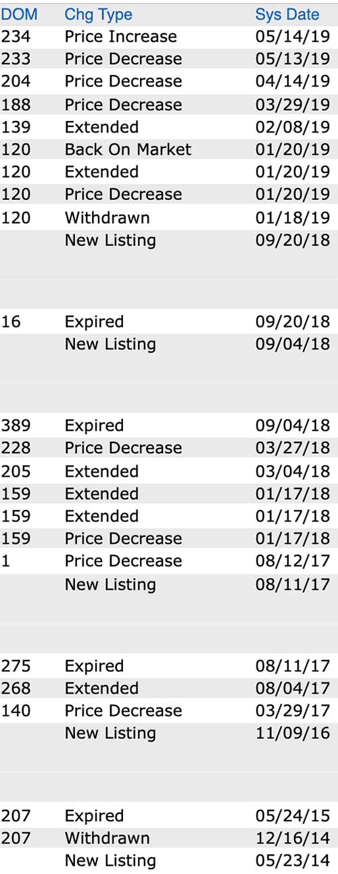Select the Price Increase row dated 05/14/19
The image size is (338, 874).
click(169, 36)
